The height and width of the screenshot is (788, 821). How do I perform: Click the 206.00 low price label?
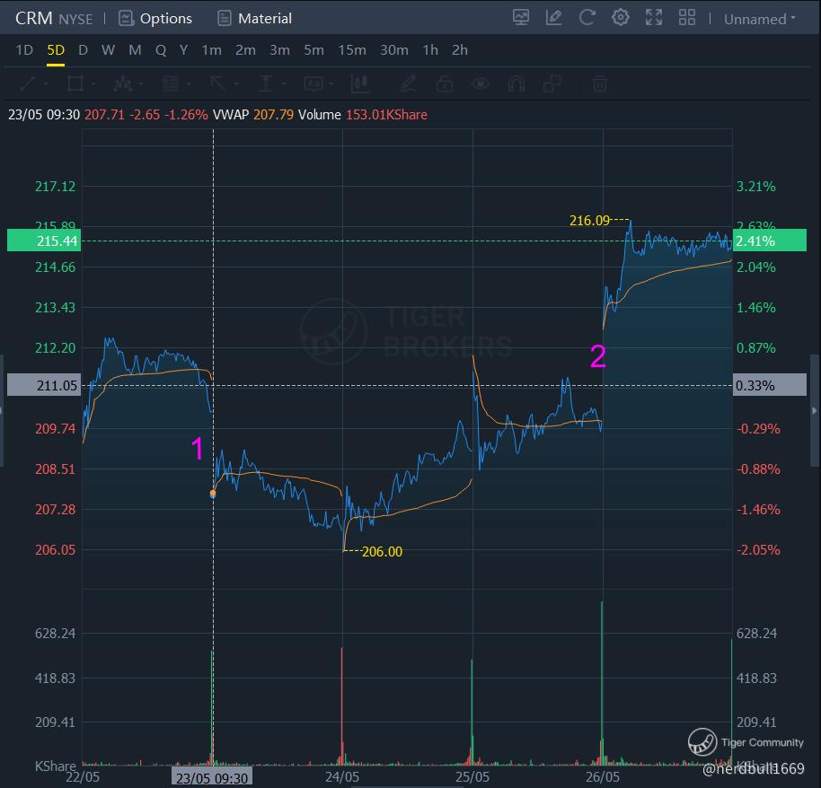383,551
